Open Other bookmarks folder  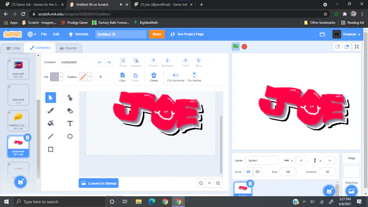[x=319, y=23]
